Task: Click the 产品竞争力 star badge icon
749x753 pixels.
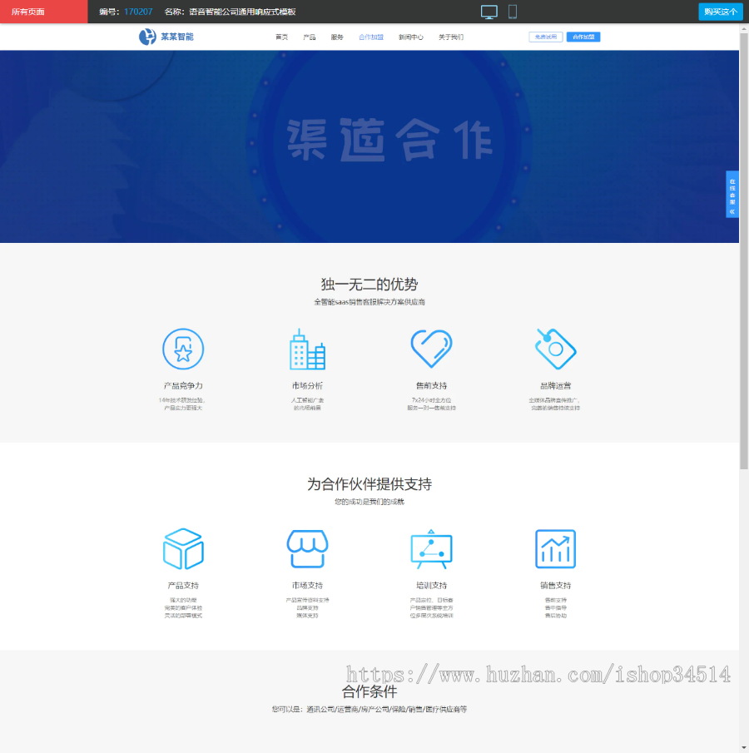Action: [184, 349]
